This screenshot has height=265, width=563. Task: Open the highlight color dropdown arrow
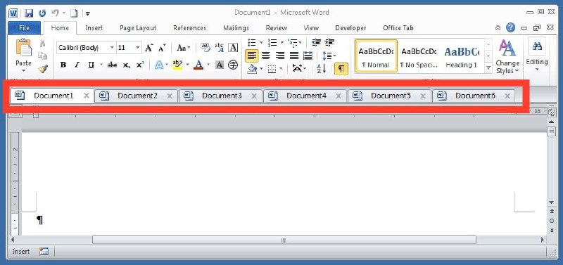click(187, 65)
